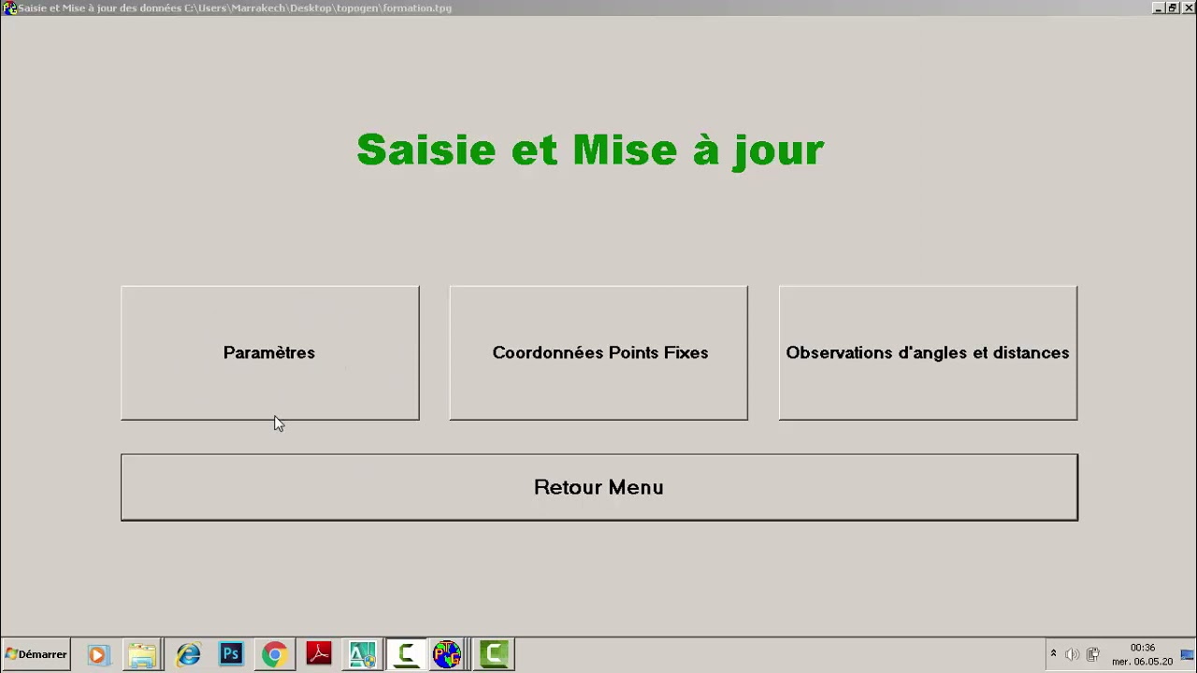Open Coordonnées Points Fixes
This screenshot has width=1197, height=673.
[598, 352]
